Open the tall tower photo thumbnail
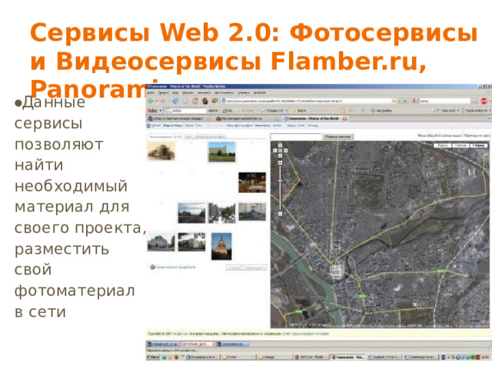The height and width of the screenshot is (369, 492). (x=221, y=246)
